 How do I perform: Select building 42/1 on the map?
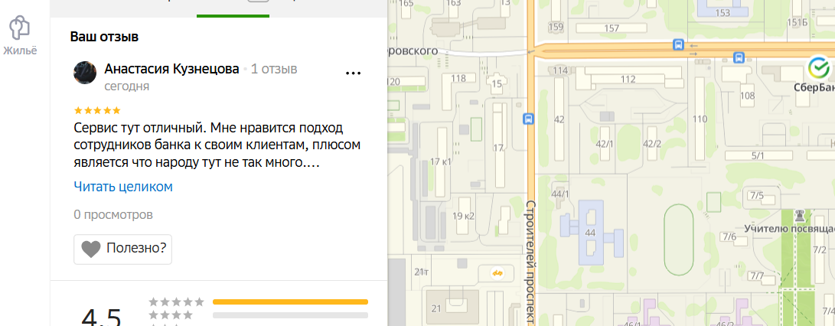[x=605, y=144]
